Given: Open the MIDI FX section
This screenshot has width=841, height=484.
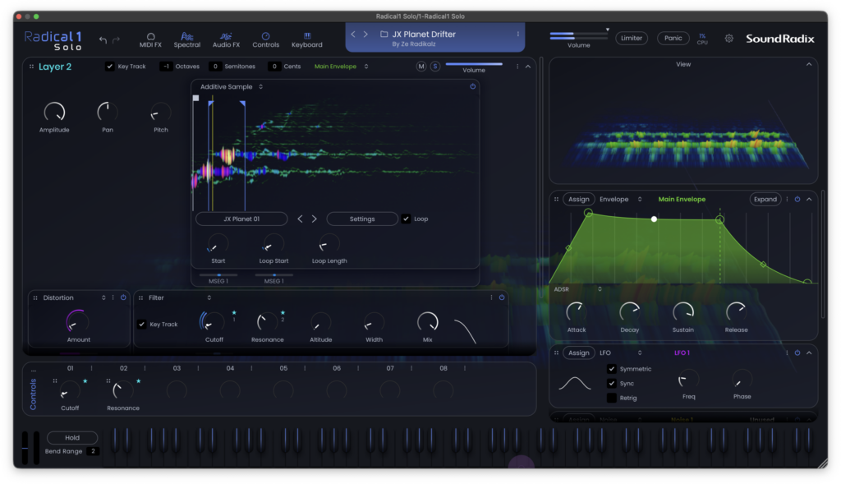Looking at the screenshot, I should 150,40.
